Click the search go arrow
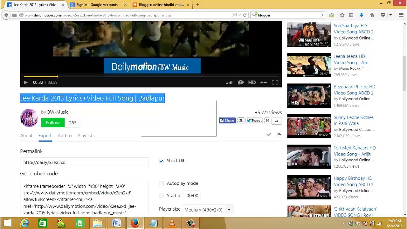The image size is (407, 229). pos(322,15)
